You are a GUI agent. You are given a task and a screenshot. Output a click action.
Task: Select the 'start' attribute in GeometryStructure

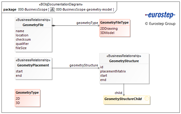(103, 75)
